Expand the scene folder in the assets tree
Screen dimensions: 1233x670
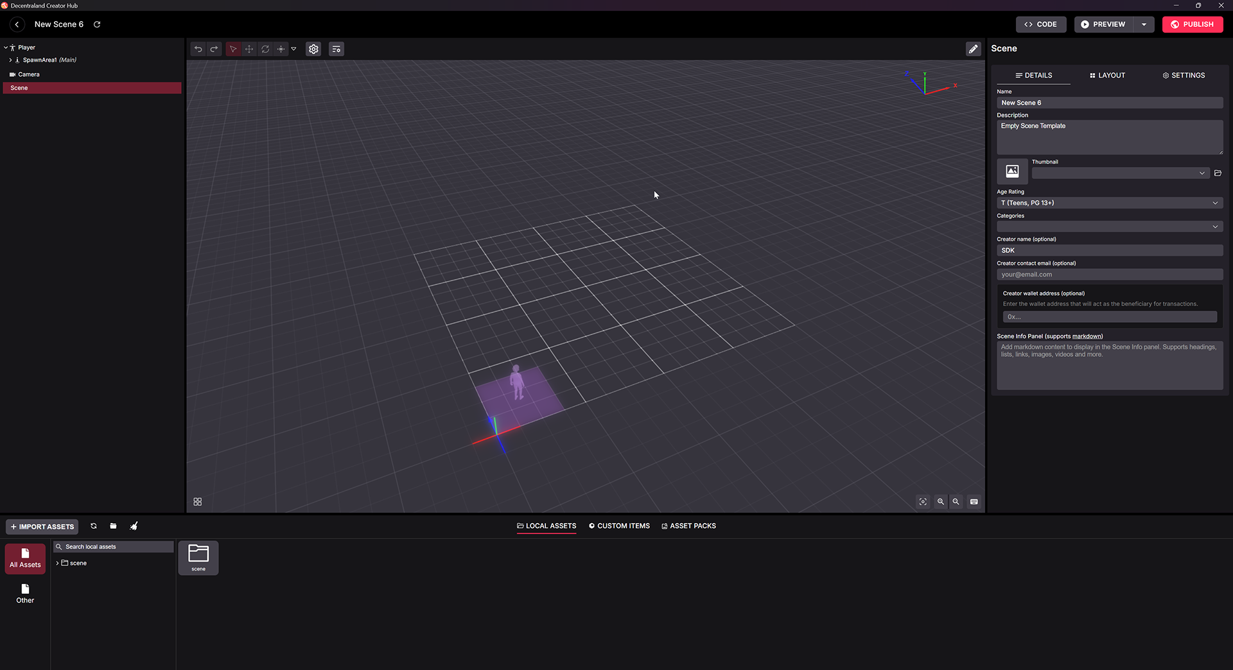point(58,563)
